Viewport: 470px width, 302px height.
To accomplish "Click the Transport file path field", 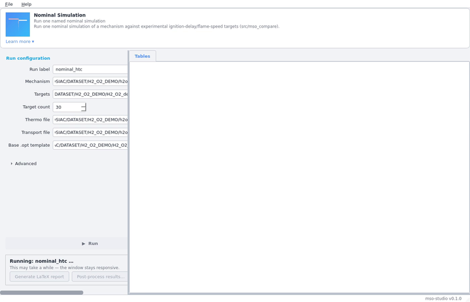I will 90,132.
